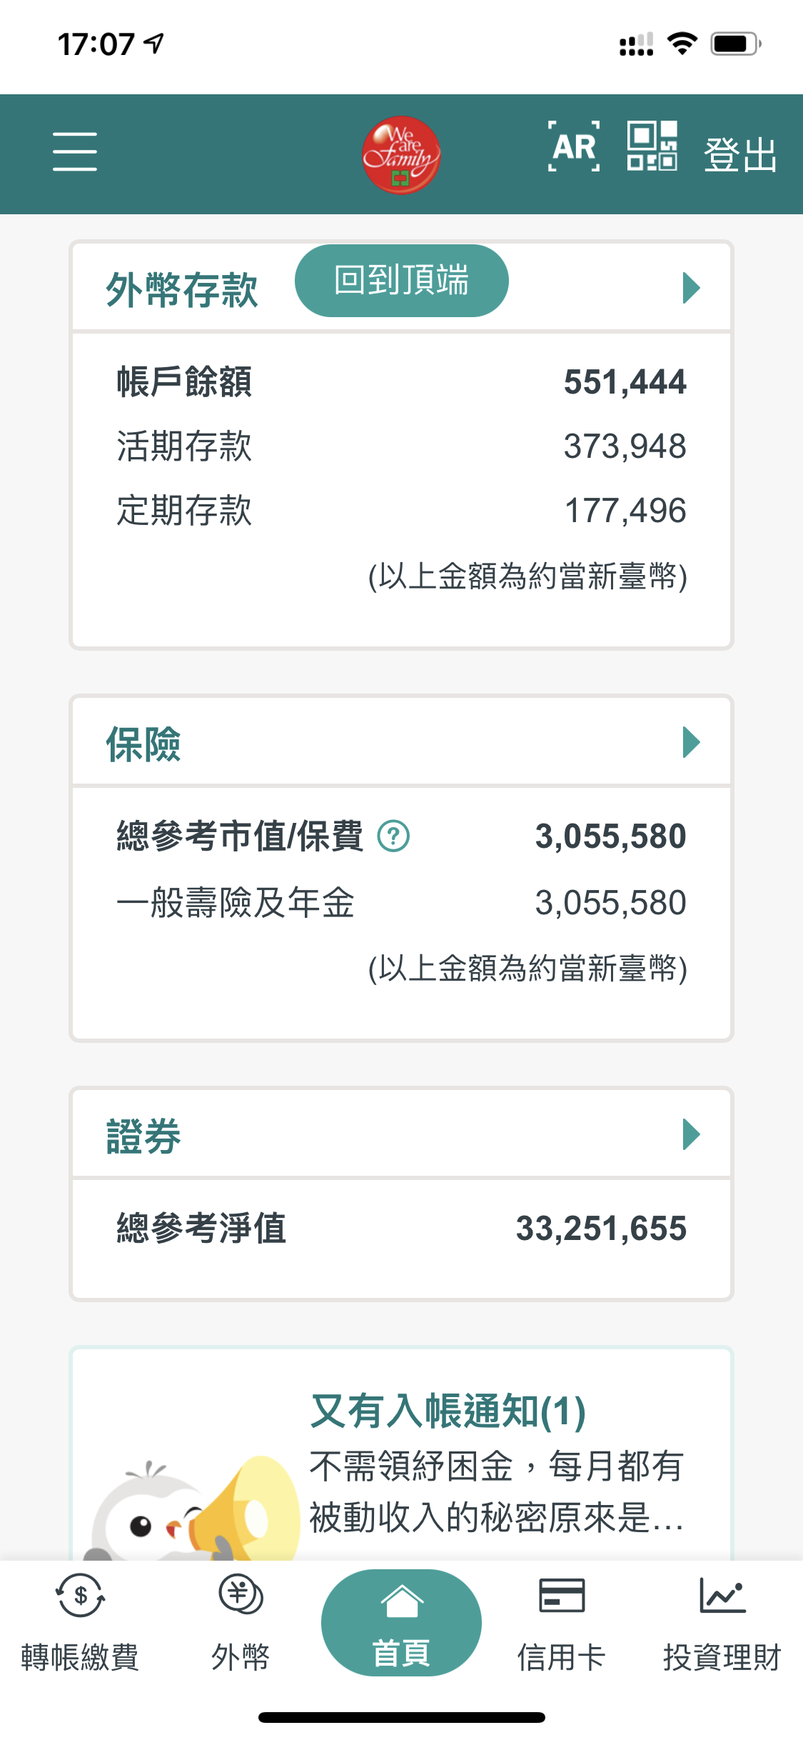Select the 總參考淨值 securities row
The width and height of the screenshot is (803, 1740).
tap(401, 1229)
